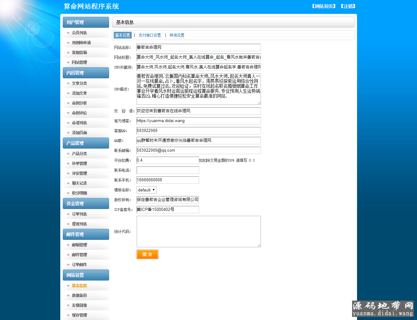This screenshot has width=417, height=320.
Task: Click the orange 提交 button
Action: [147, 254]
